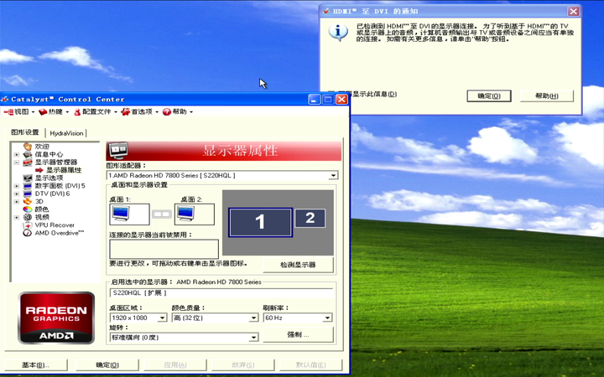The height and width of the screenshot is (377, 604).
Task: Click the Radeon Graphics AMD logo
Action: 56,318
